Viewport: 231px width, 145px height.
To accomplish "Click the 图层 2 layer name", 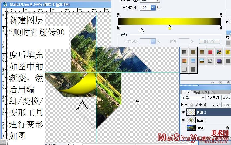I will (x=201, y=112).
